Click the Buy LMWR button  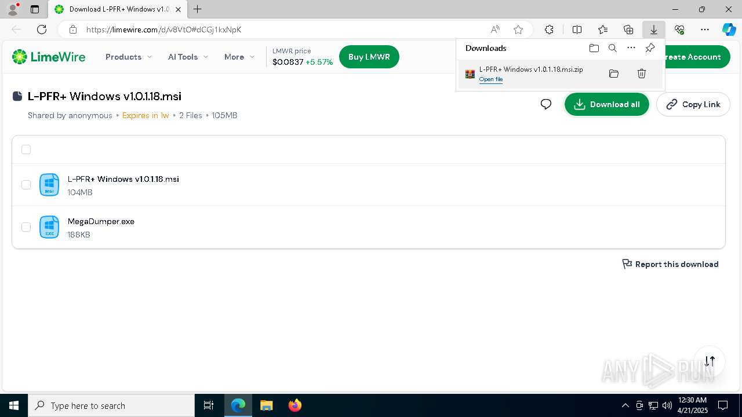click(369, 57)
